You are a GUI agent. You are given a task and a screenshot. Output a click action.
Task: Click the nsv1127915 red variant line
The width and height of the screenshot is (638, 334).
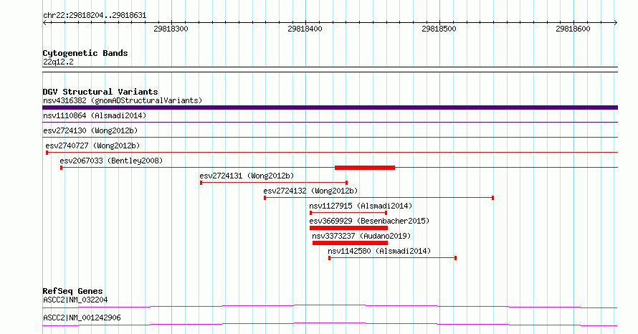[x=348, y=213]
